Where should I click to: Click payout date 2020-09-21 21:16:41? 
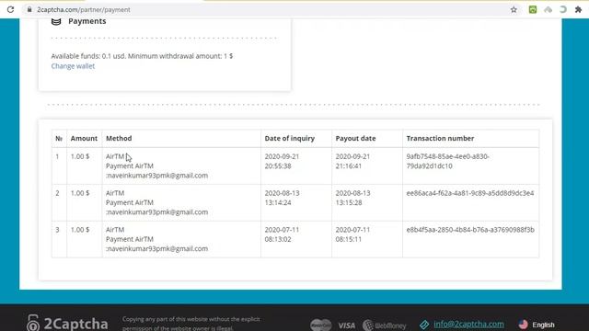(x=352, y=162)
